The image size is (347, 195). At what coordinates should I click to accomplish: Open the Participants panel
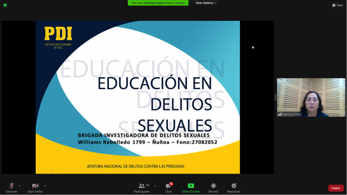(142, 186)
